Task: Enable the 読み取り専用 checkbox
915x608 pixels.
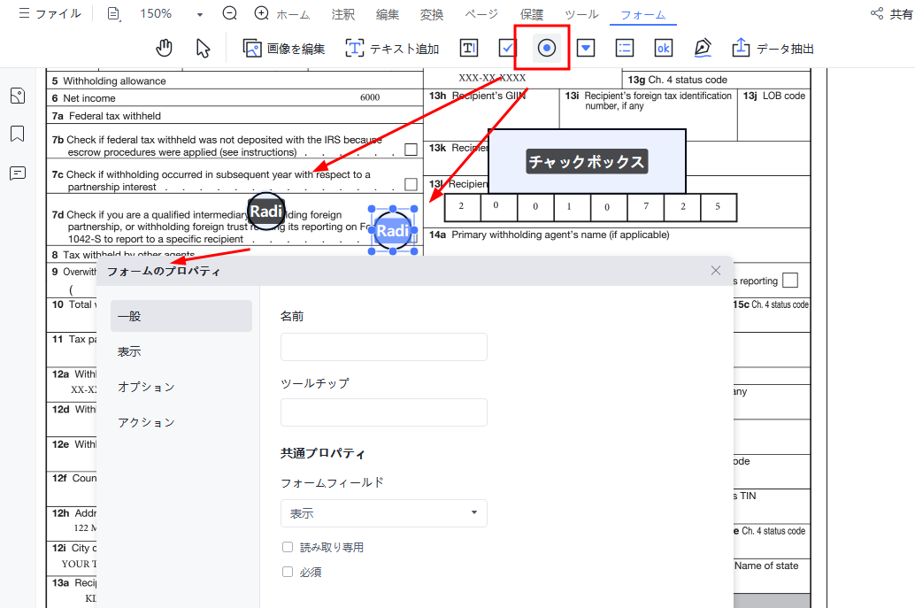Action: pyautogui.click(x=288, y=547)
